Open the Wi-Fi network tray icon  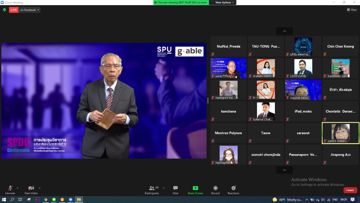point(329,200)
